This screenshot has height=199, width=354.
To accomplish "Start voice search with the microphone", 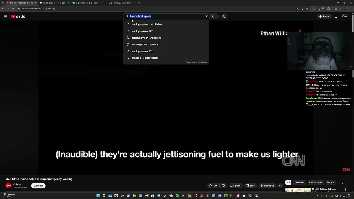I will tap(224, 16).
